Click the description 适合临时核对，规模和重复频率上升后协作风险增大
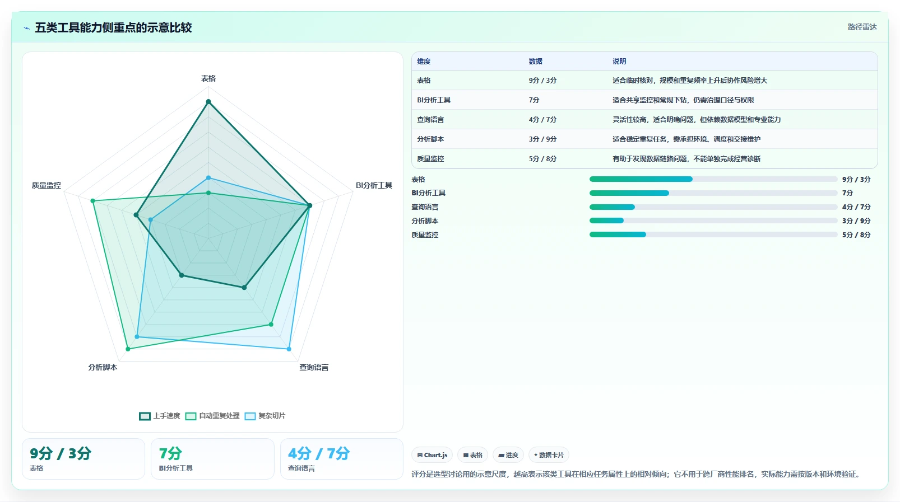 coord(690,81)
